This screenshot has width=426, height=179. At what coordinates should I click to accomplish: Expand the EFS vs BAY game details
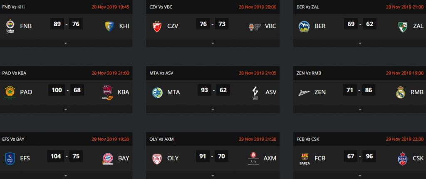(x=66, y=175)
